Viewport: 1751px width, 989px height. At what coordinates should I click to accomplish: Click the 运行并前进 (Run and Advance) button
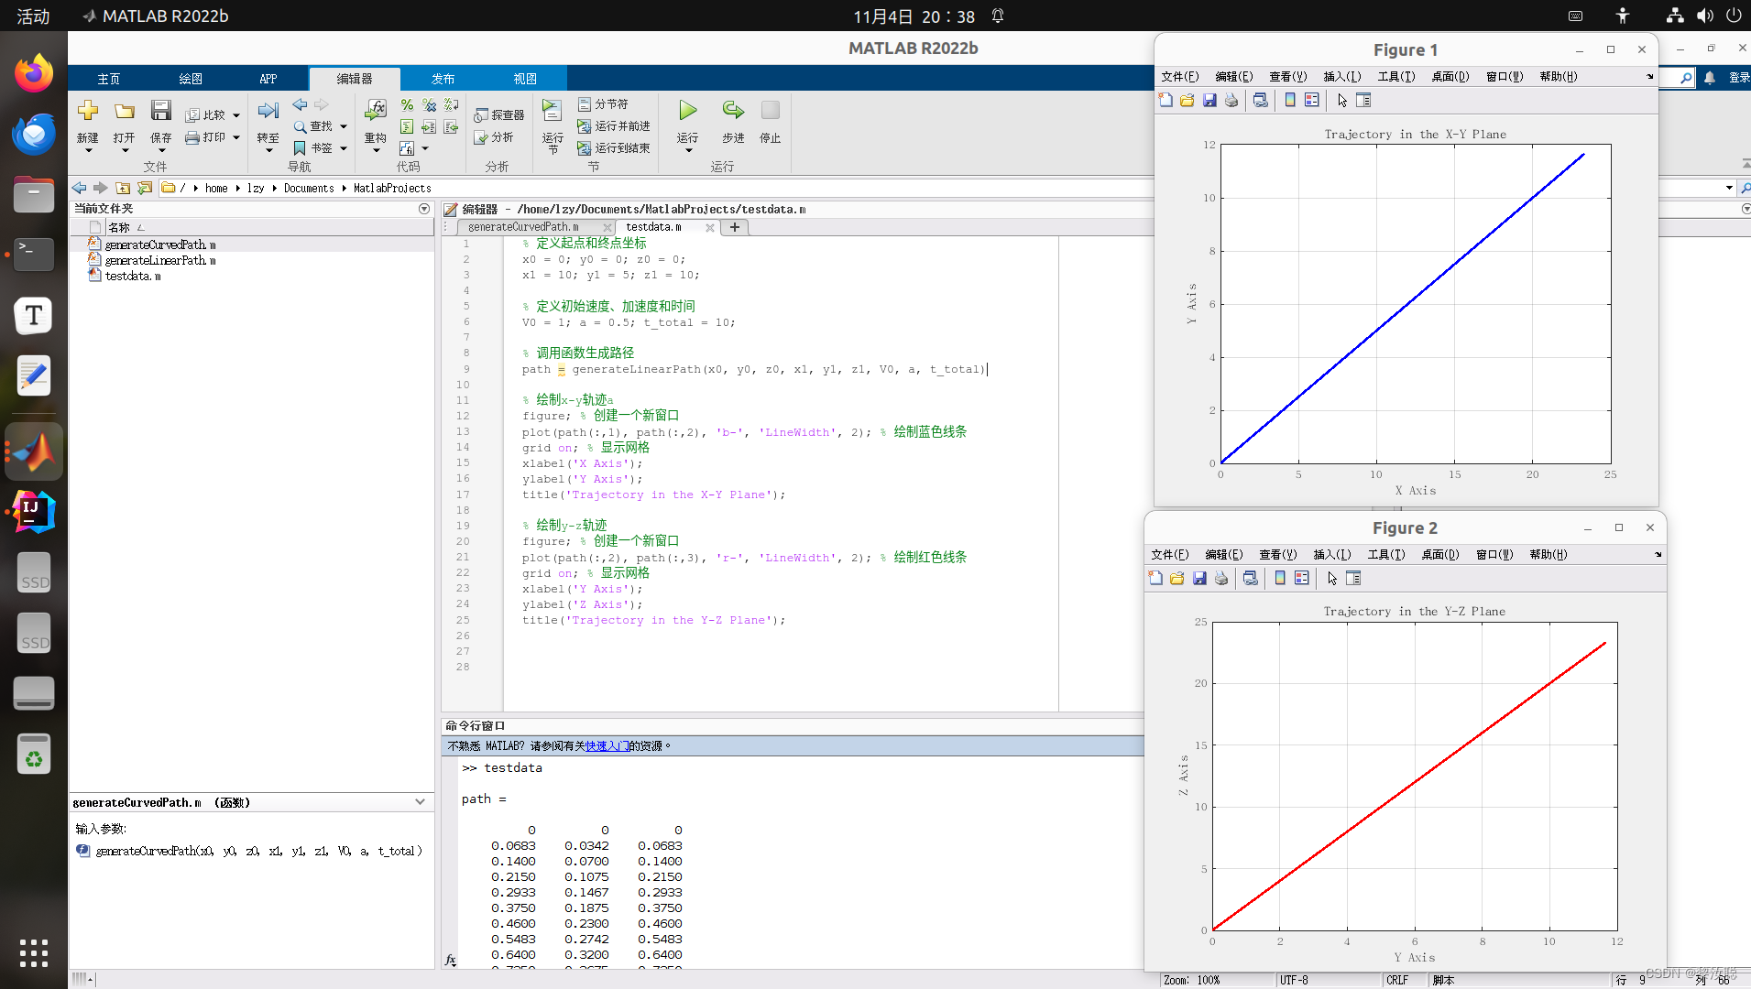click(x=614, y=126)
